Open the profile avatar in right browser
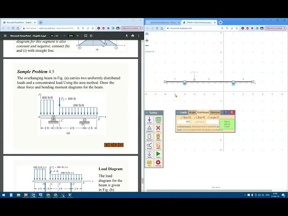 tap(262, 28)
